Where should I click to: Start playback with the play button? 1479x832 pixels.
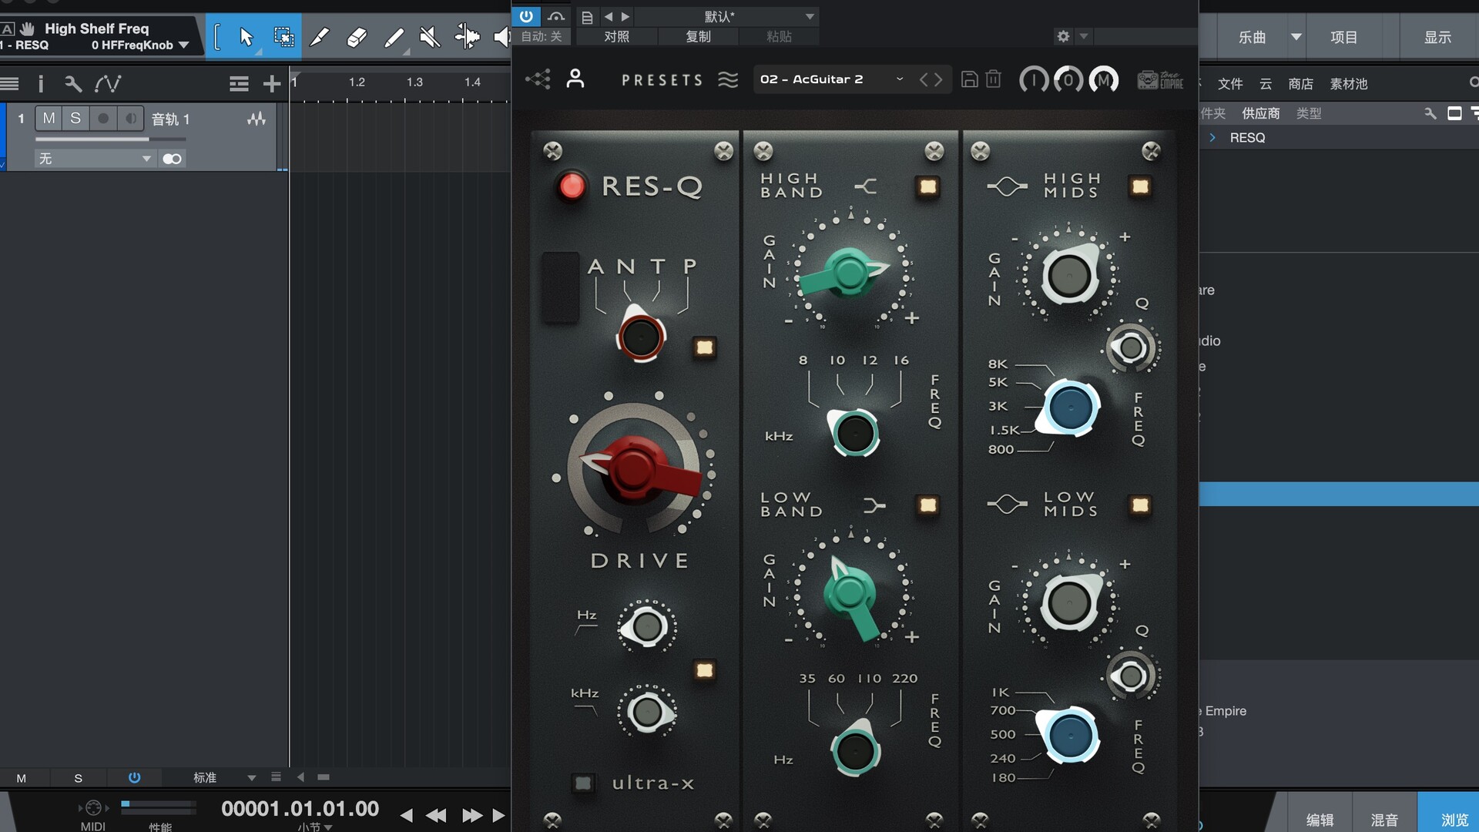(x=498, y=815)
